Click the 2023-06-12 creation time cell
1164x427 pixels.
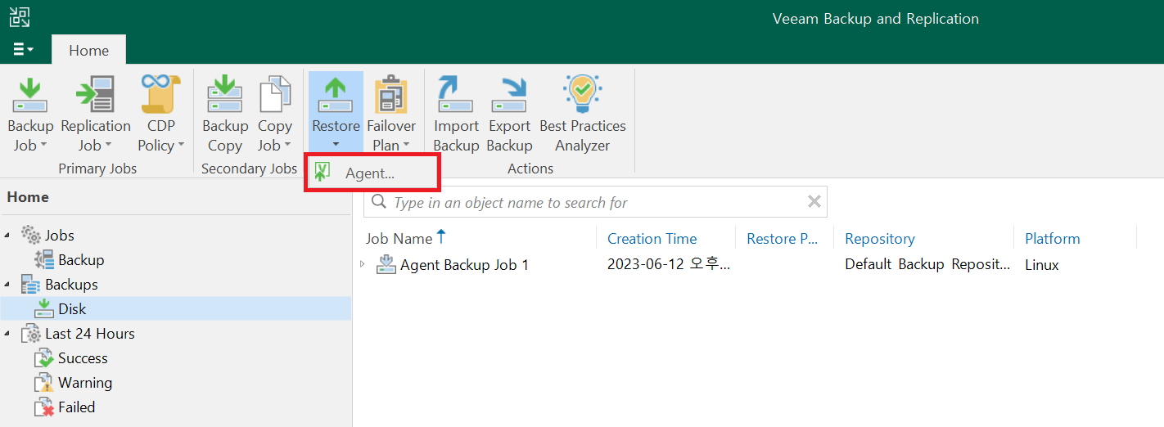tap(669, 265)
